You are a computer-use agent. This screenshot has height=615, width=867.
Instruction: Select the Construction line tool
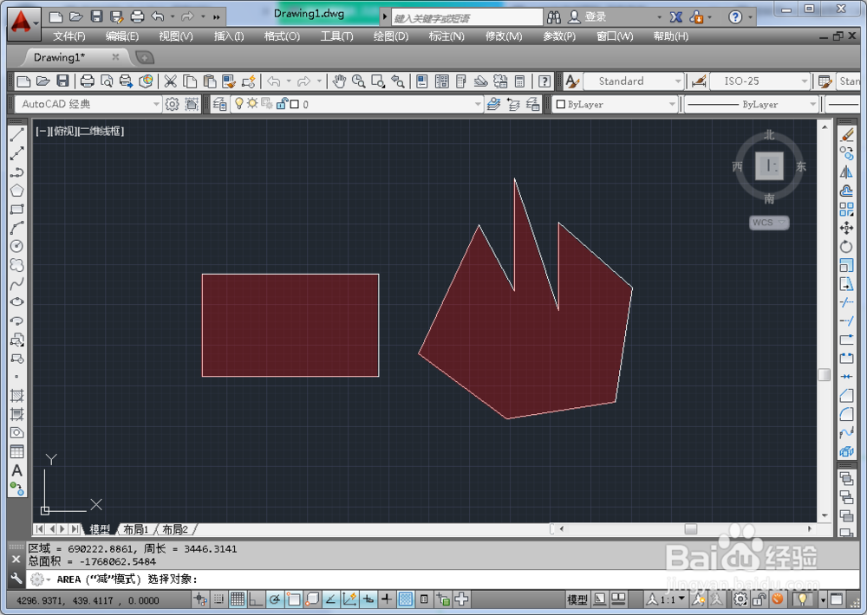click(16, 153)
